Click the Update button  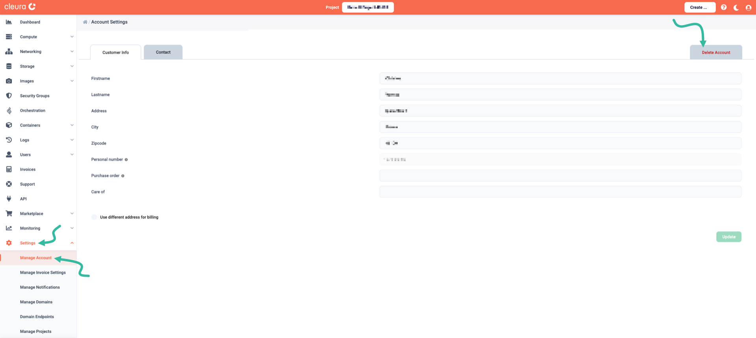point(729,237)
